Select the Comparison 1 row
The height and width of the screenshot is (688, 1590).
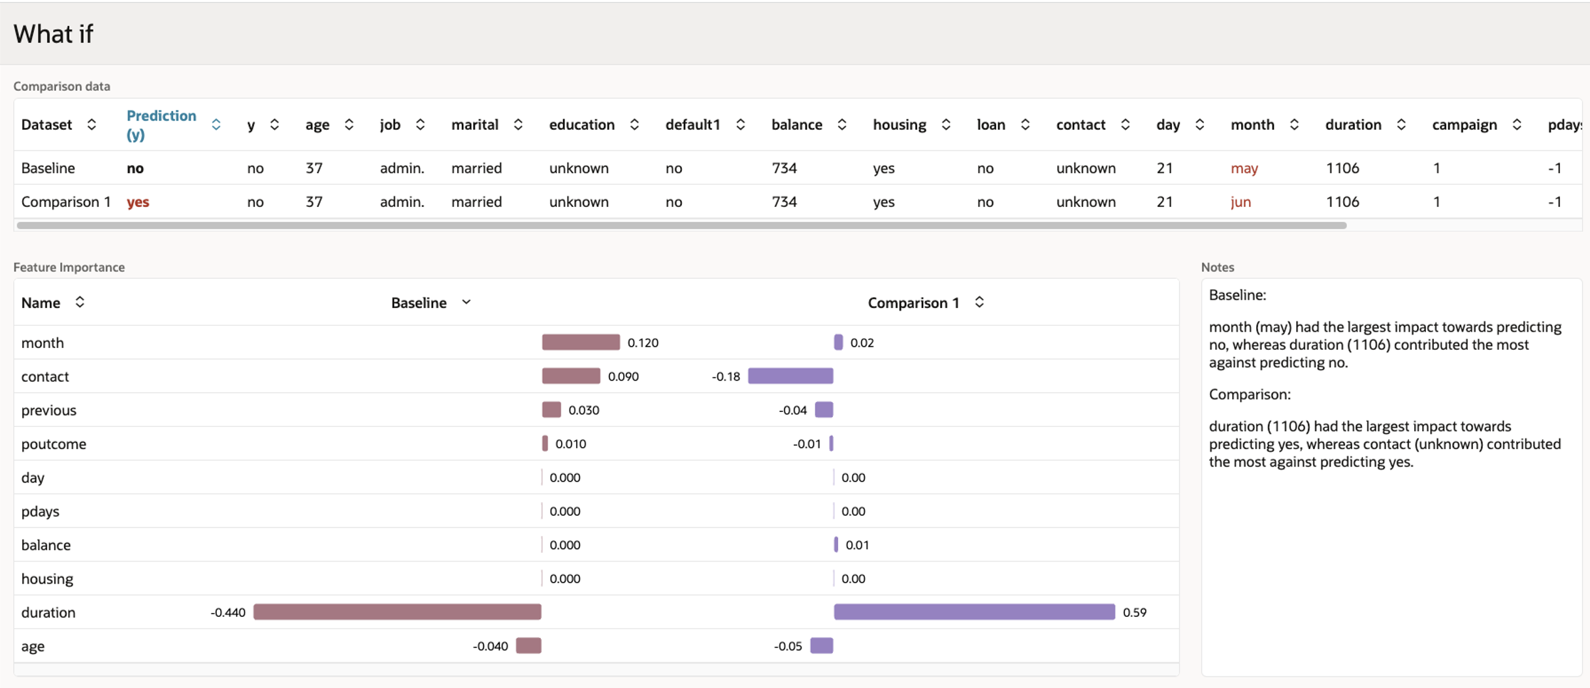(x=66, y=202)
